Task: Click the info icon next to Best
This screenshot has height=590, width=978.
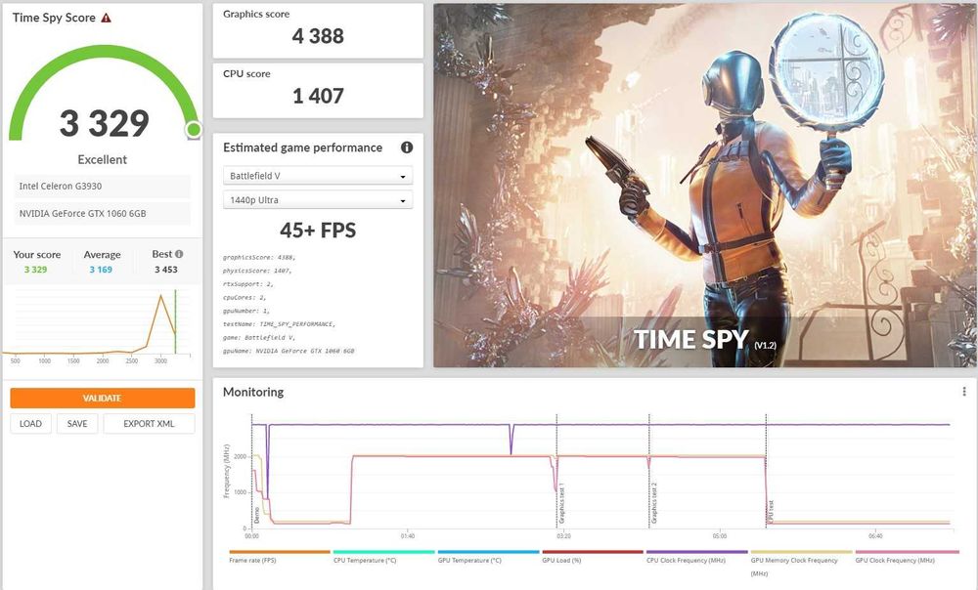Action: pos(179,254)
